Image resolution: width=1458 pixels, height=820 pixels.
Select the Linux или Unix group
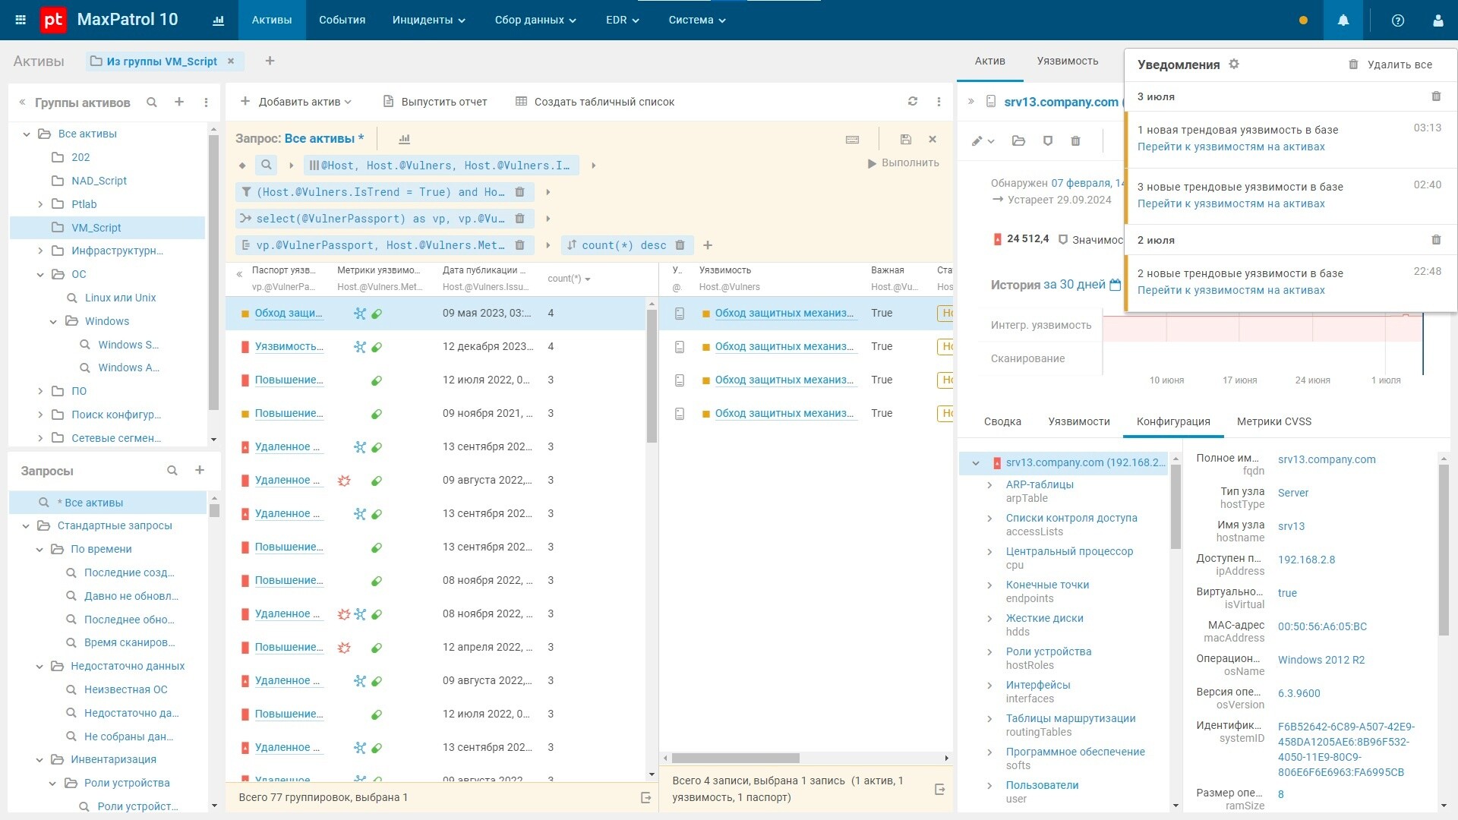pos(120,298)
